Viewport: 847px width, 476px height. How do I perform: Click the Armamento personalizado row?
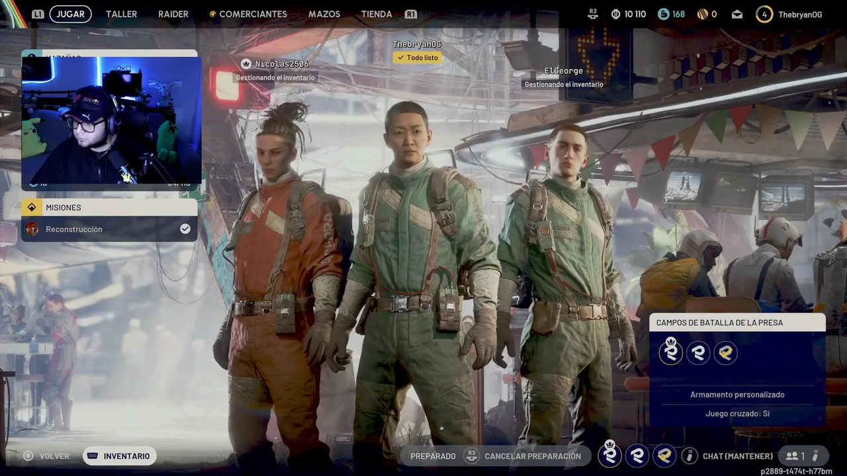coord(737,395)
